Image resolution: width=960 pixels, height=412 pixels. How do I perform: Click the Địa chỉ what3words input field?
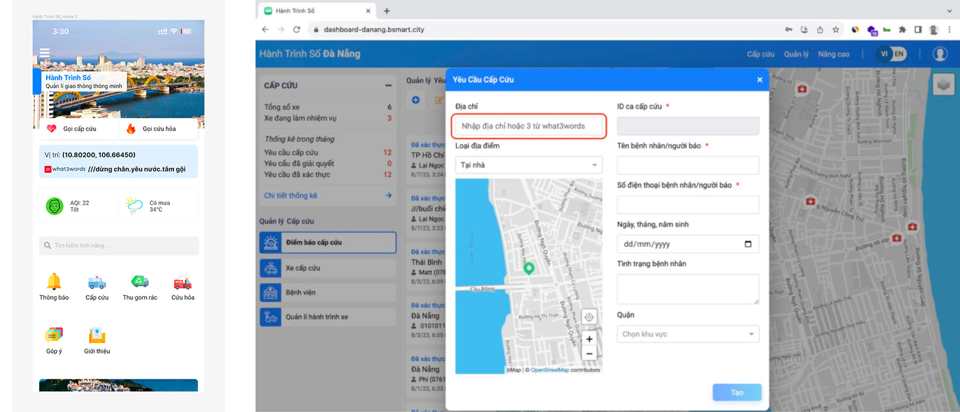528,126
